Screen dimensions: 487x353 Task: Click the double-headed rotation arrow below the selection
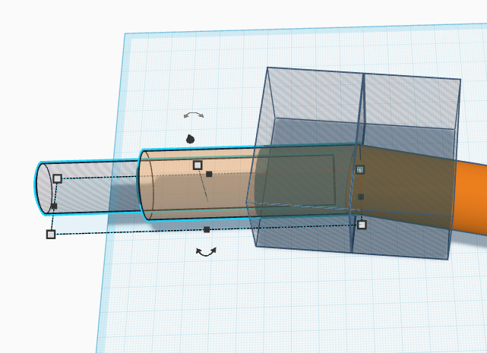pyautogui.click(x=206, y=252)
